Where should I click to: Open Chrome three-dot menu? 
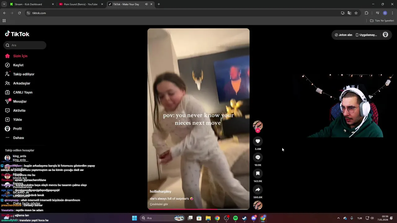pos(392,13)
